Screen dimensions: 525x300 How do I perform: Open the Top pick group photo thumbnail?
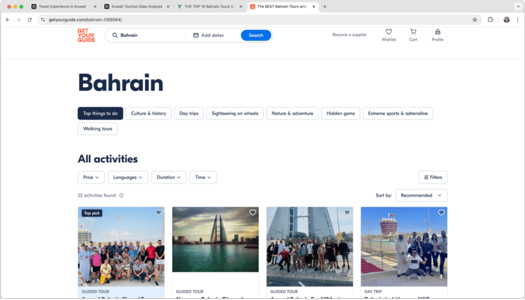click(x=121, y=246)
